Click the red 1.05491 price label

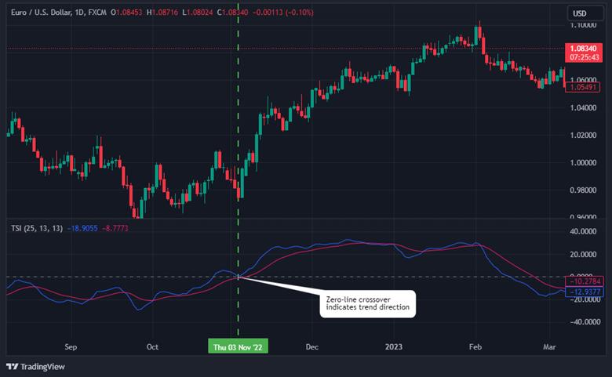click(583, 87)
